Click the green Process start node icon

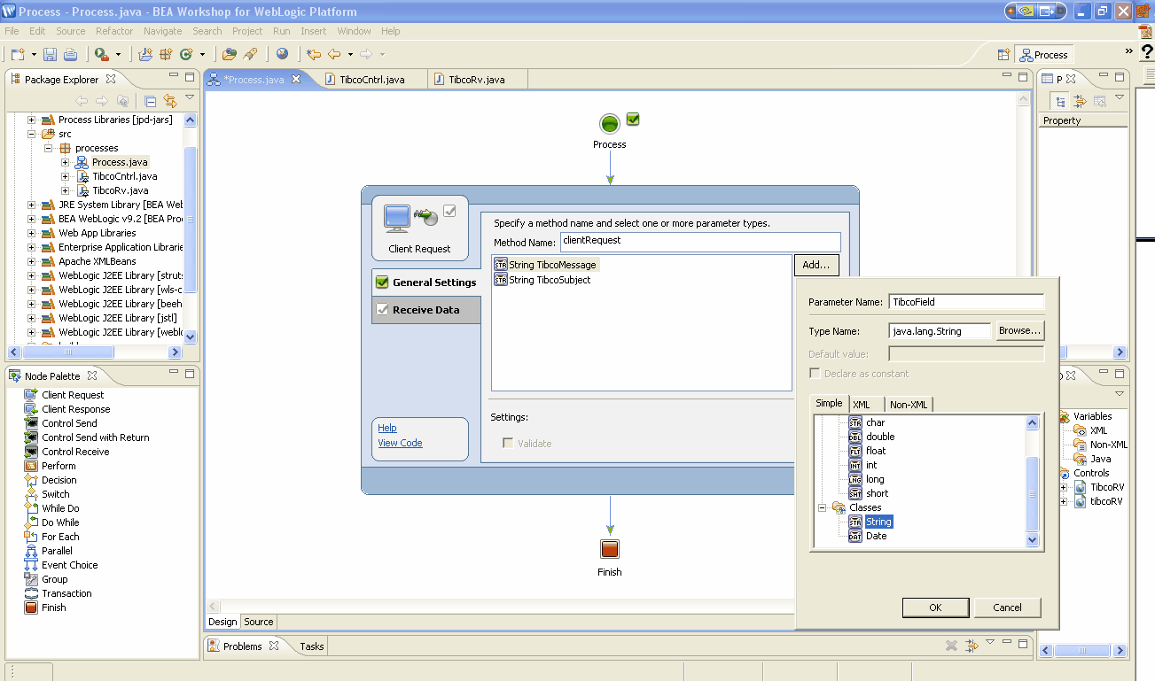pos(609,124)
